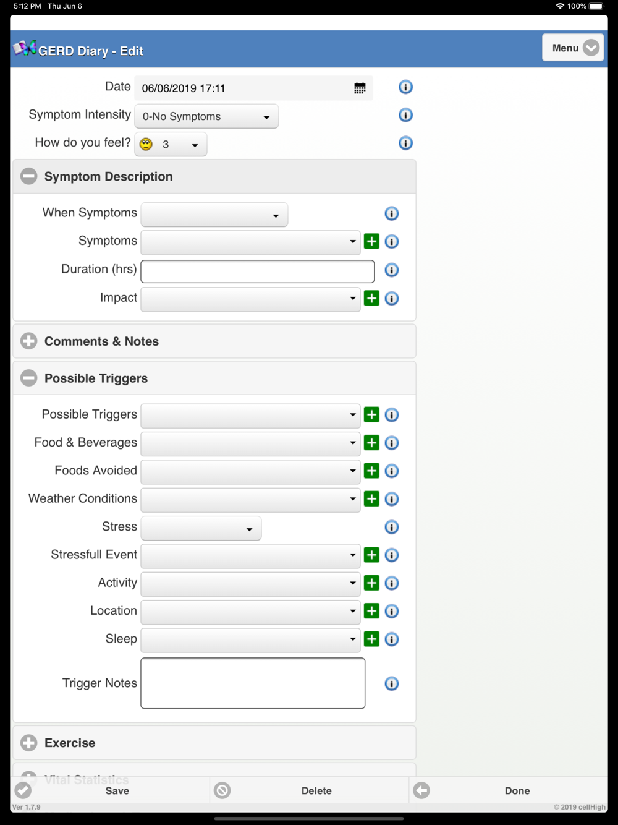
Task: Open info icon next to Stress
Action: pyautogui.click(x=392, y=527)
